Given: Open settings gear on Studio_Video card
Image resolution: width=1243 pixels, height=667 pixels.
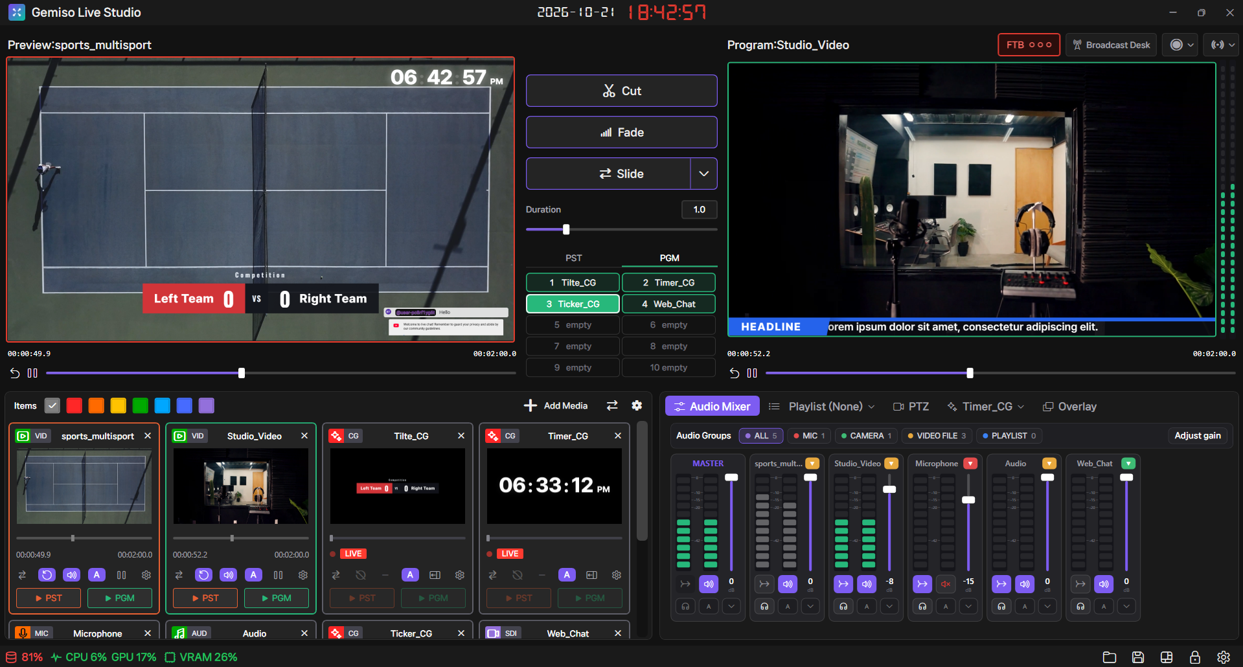Looking at the screenshot, I should [303, 575].
